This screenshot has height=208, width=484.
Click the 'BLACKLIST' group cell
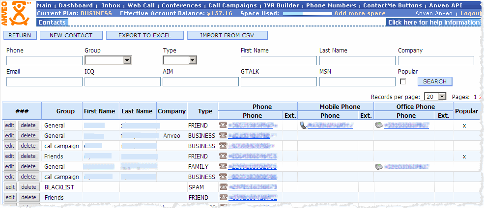point(59,187)
